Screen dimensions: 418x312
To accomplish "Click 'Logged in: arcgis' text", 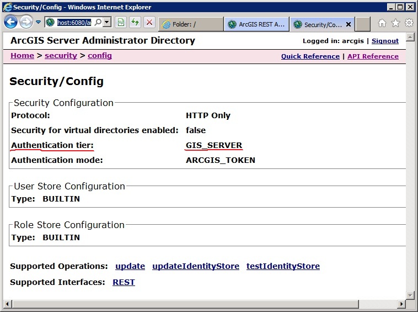I will click(x=333, y=41).
